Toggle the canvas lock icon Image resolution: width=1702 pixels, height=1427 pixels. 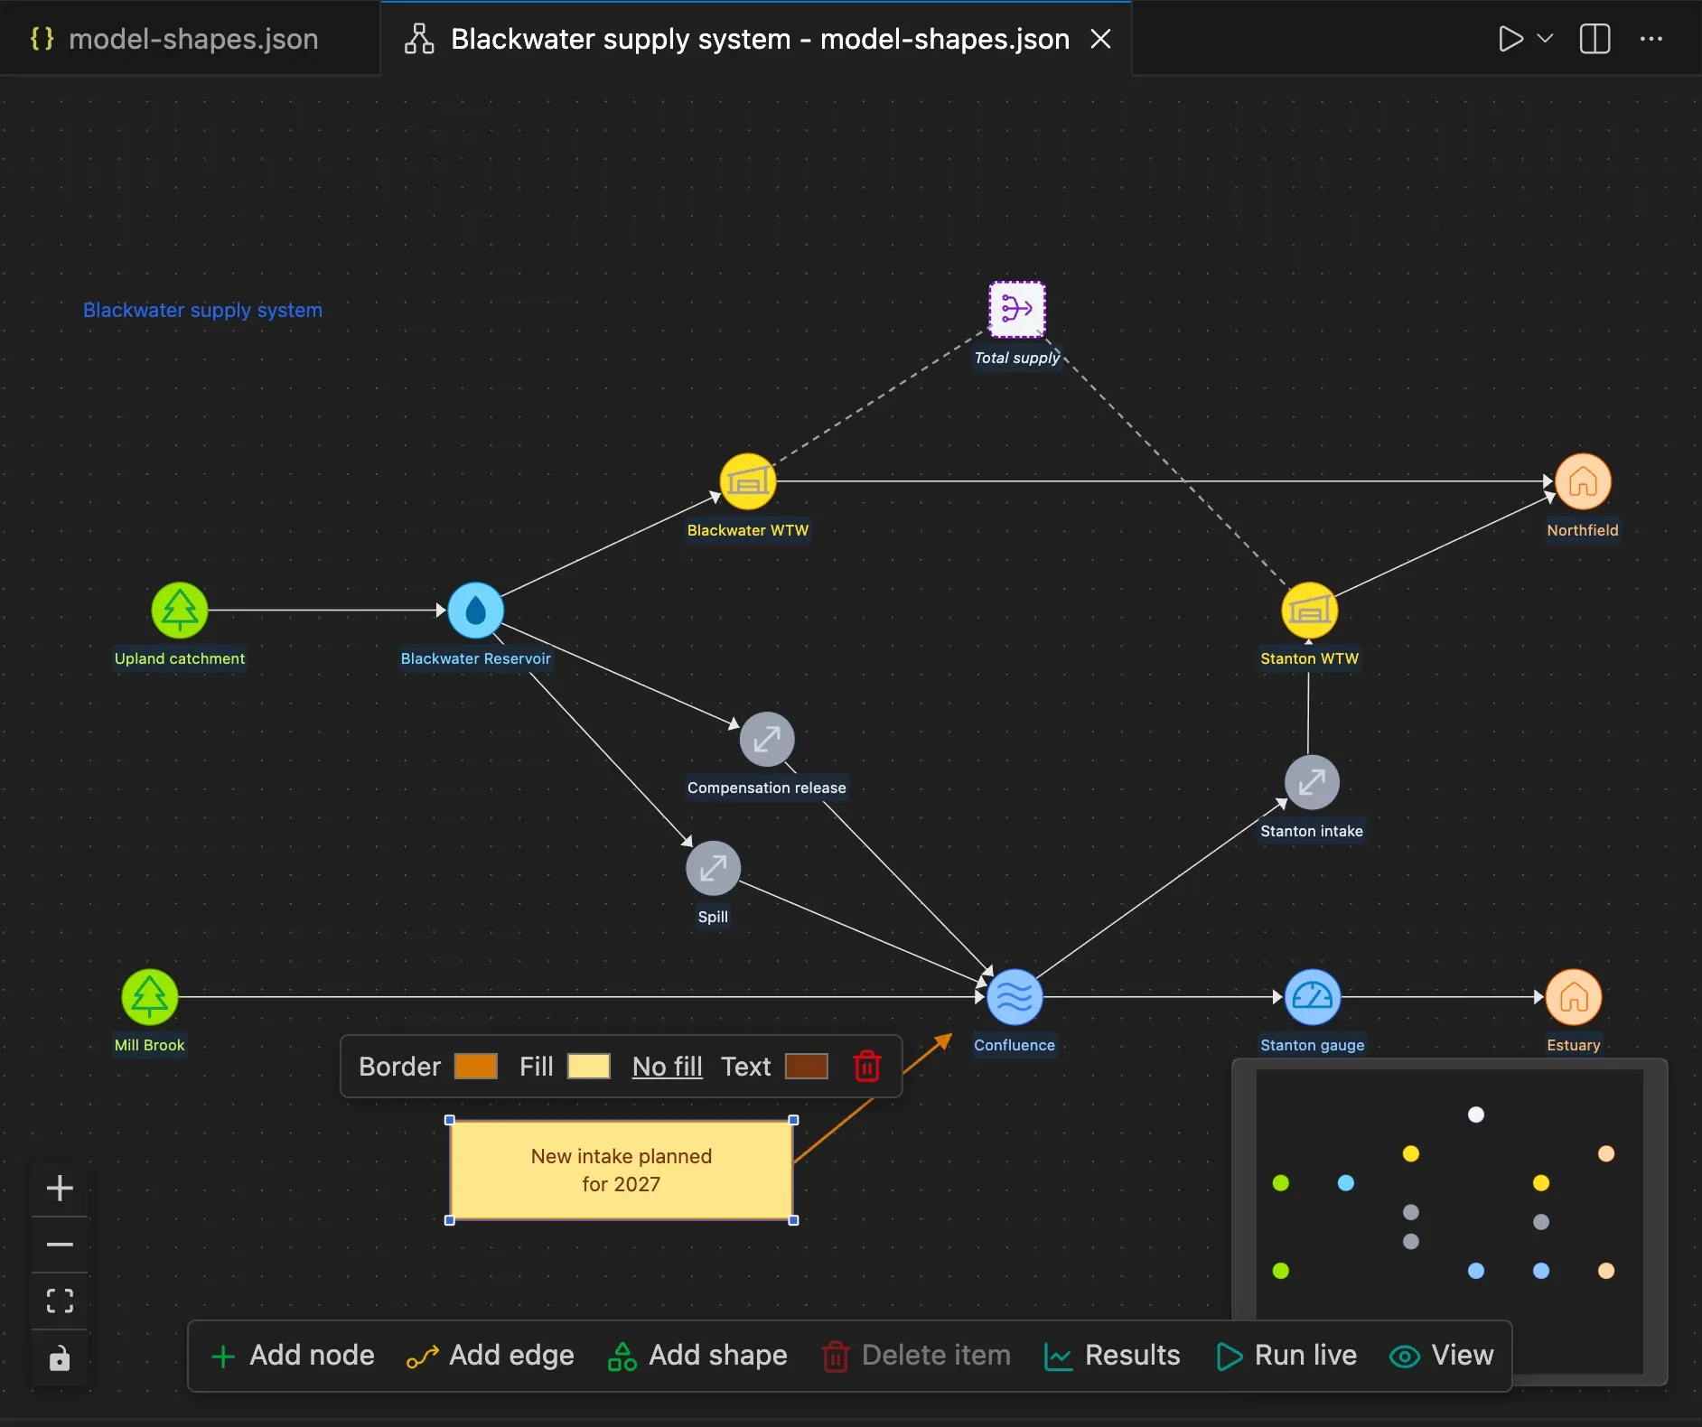[x=60, y=1358]
